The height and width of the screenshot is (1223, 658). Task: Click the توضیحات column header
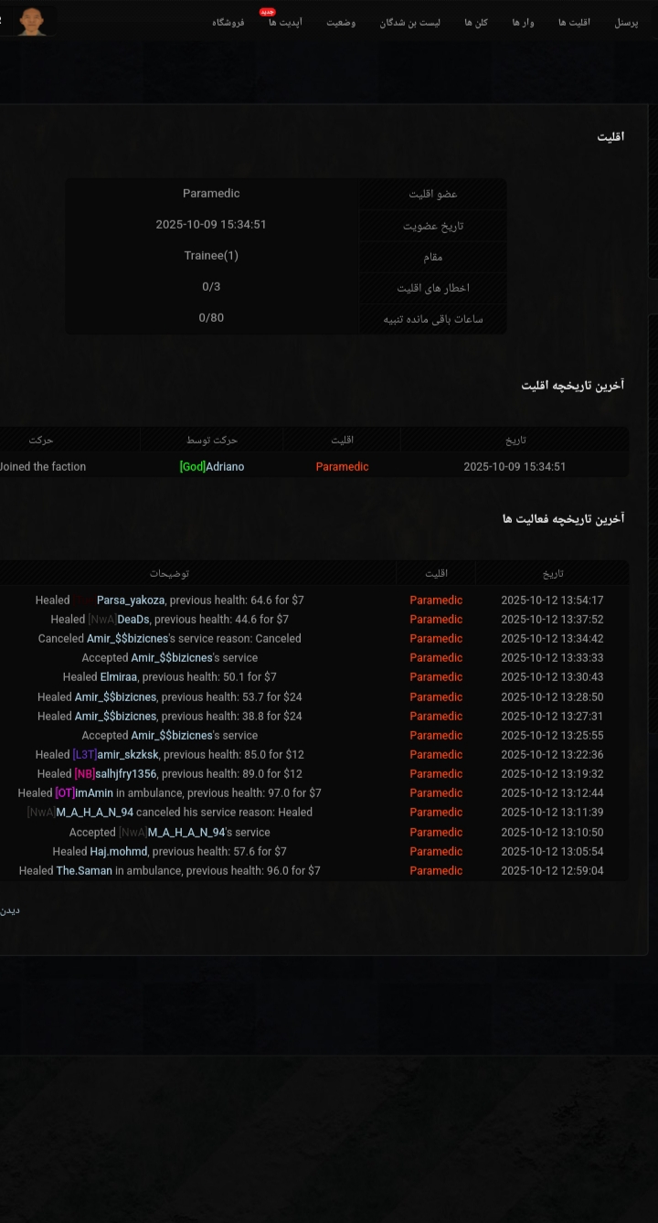[169, 574]
